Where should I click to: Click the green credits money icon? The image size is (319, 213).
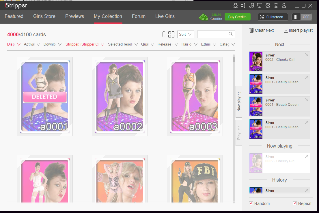pyautogui.click(x=204, y=17)
